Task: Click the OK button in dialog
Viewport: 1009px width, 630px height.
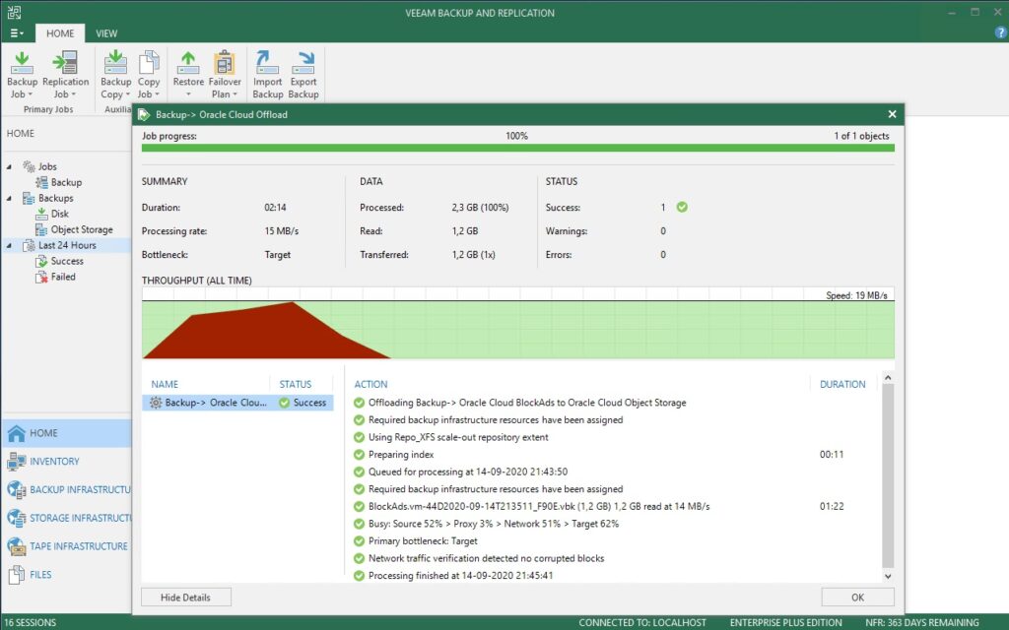Action: [858, 598]
